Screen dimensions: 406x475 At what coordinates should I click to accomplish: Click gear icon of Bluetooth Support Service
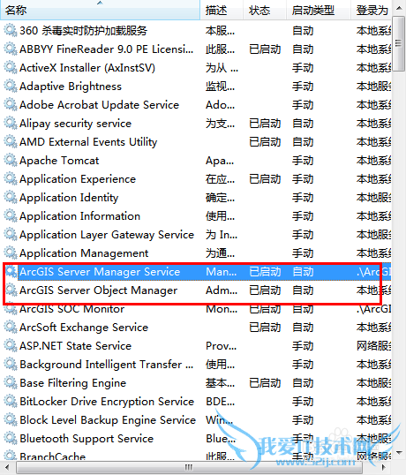click(x=11, y=438)
